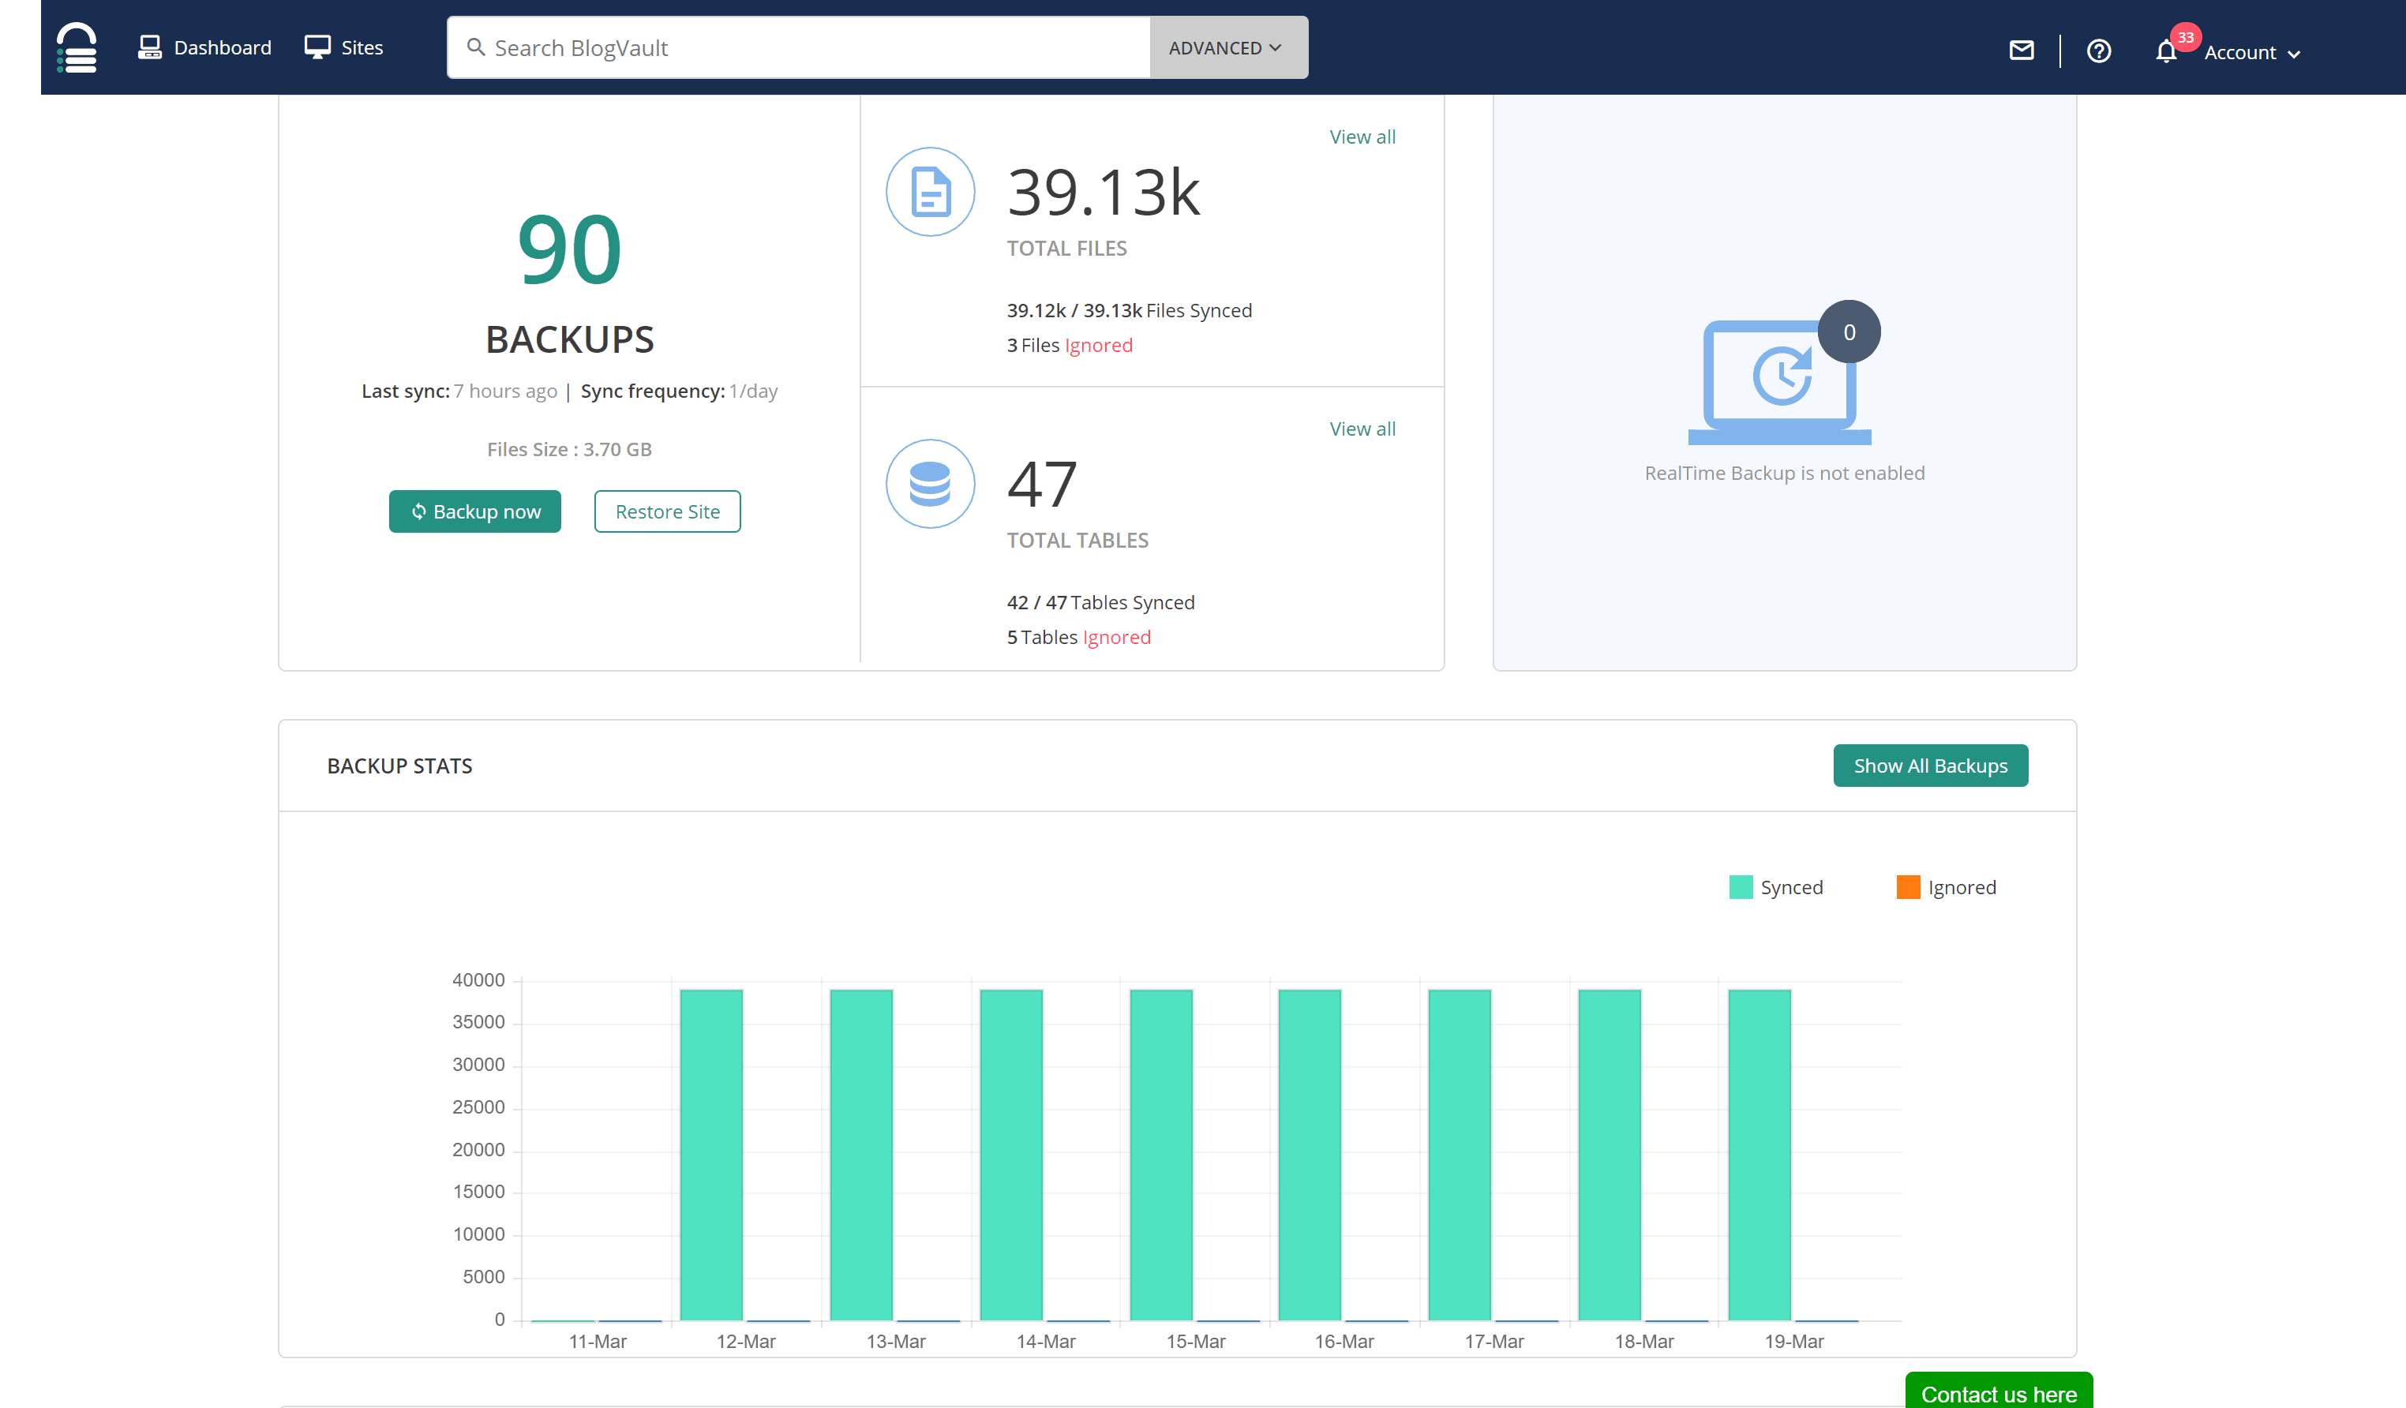2406x1408 pixels.
Task: Click the search magnifier icon
Action: point(475,47)
